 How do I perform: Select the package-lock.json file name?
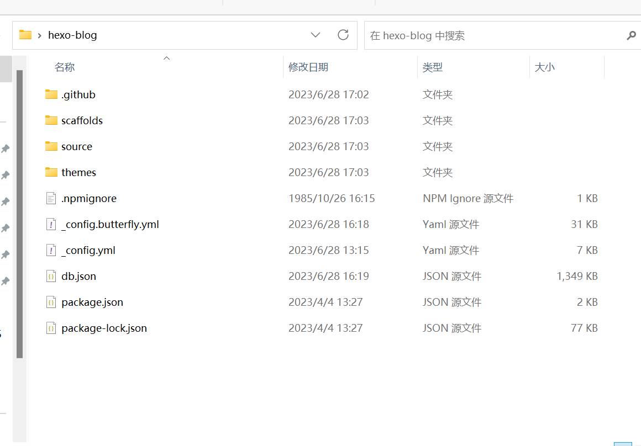coord(104,328)
